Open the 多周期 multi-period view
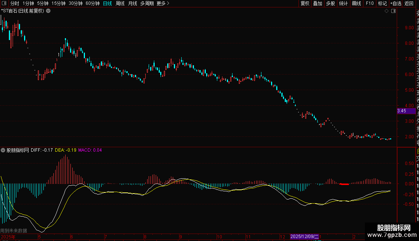This screenshot has height=241, width=419. (147, 3)
